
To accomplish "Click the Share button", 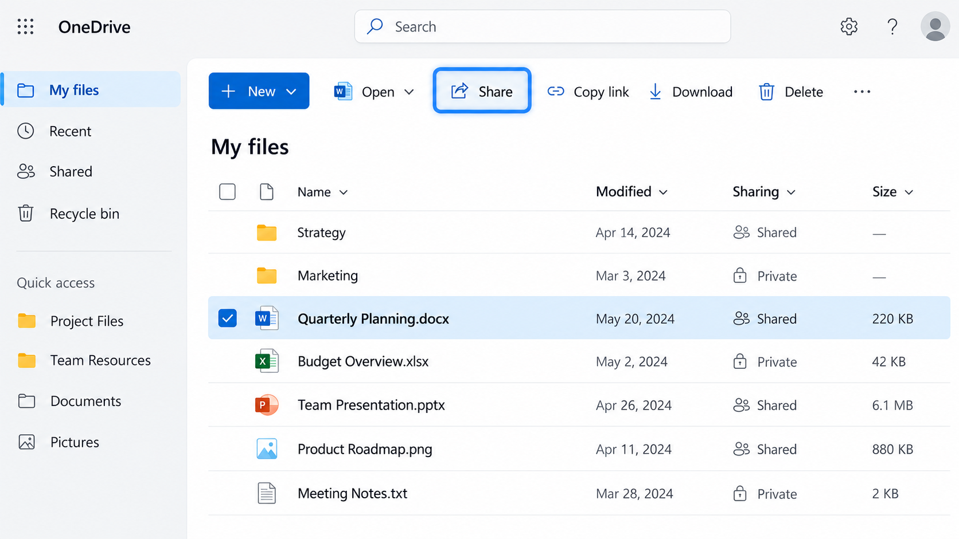I will coord(482,91).
